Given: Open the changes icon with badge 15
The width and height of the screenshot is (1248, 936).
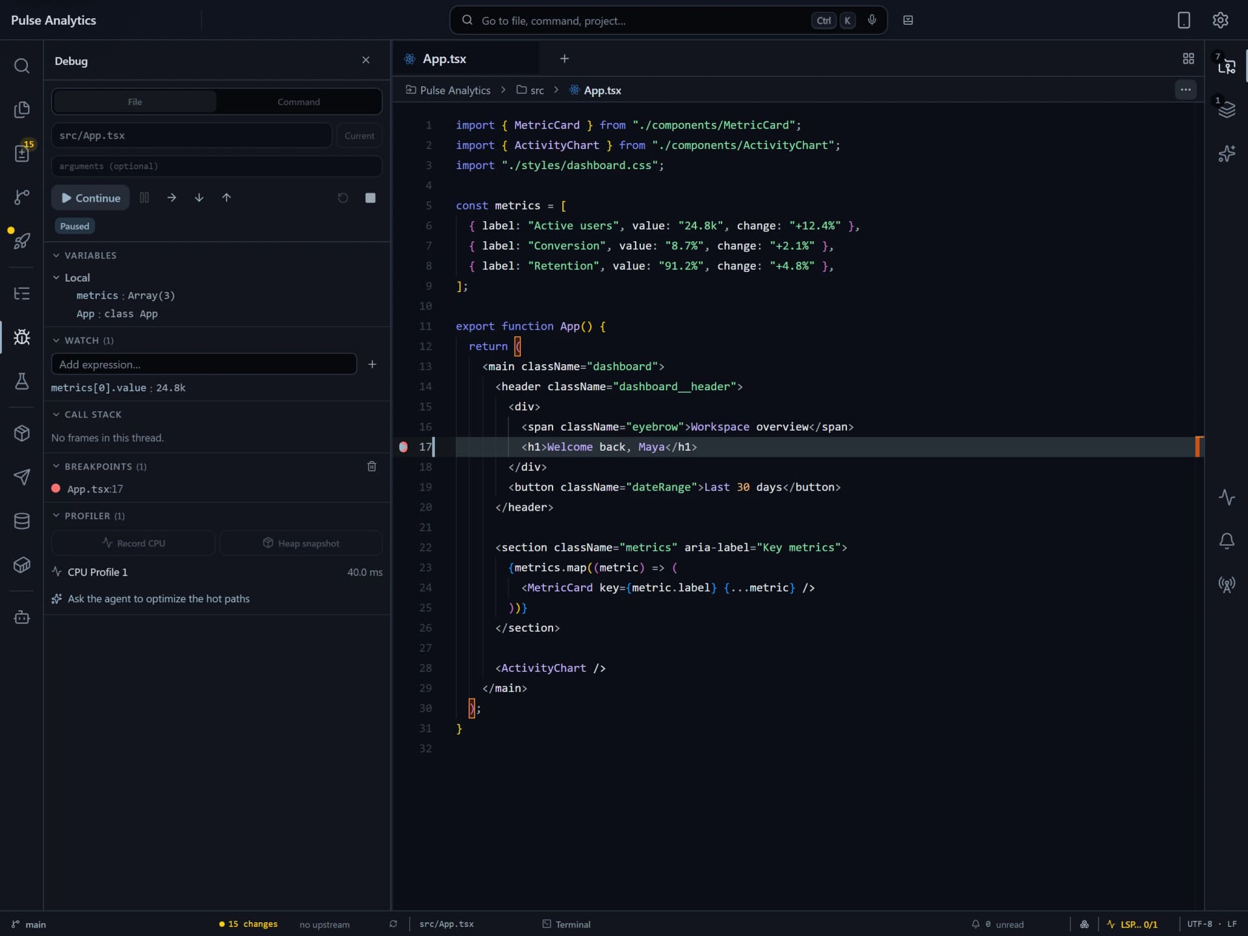Looking at the screenshot, I should point(21,153).
